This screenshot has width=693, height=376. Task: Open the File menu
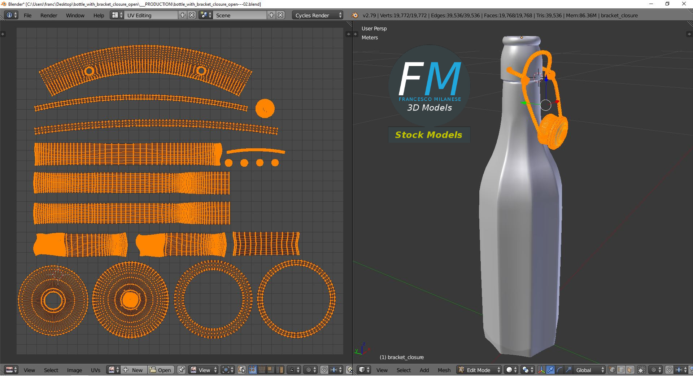click(x=27, y=16)
